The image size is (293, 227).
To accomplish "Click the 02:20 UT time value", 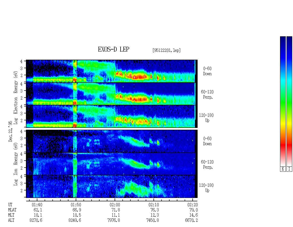I will (x=192, y=205).
